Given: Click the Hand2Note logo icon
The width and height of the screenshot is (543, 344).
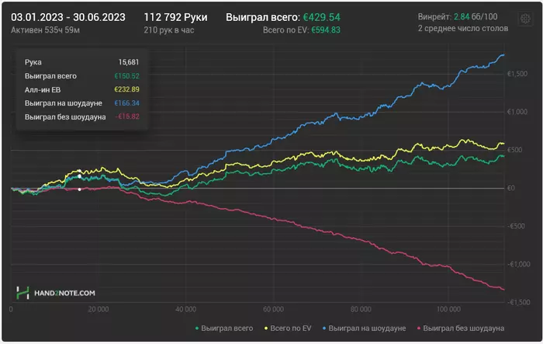Looking at the screenshot, I should (x=22, y=293).
